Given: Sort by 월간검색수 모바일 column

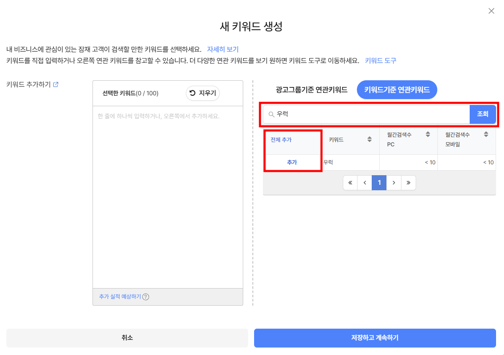Looking at the screenshot, I should coord(486,135).
